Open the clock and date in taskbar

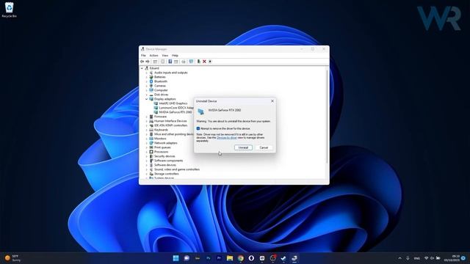click(x=452, y=258)
